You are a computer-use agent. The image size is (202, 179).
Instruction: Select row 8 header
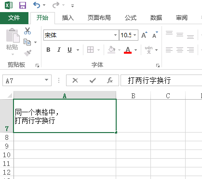click(x=7, y=137)
